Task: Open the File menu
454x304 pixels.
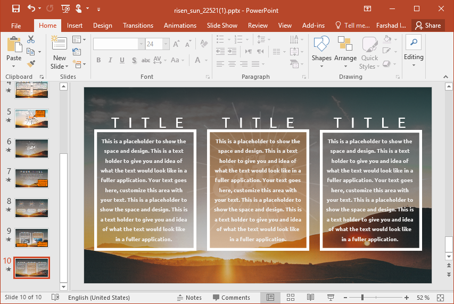Action: click(x=16, y=26)
